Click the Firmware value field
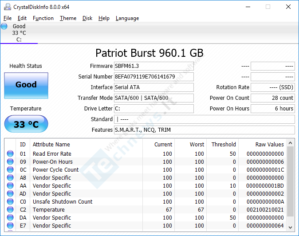The height and width of the screenshot is (236, 299). click(153, 66)
